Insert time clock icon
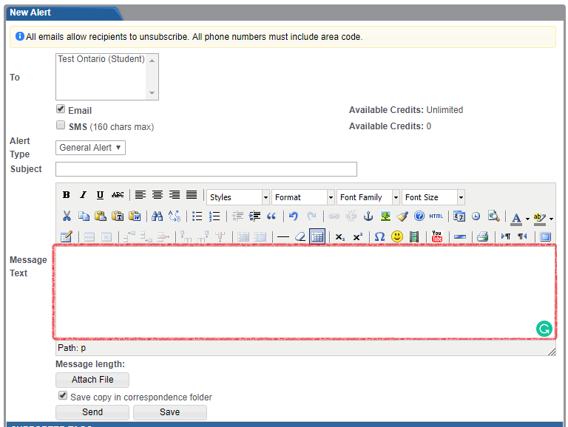Screen dimensions: 568x427 click(x=476, y=216)
